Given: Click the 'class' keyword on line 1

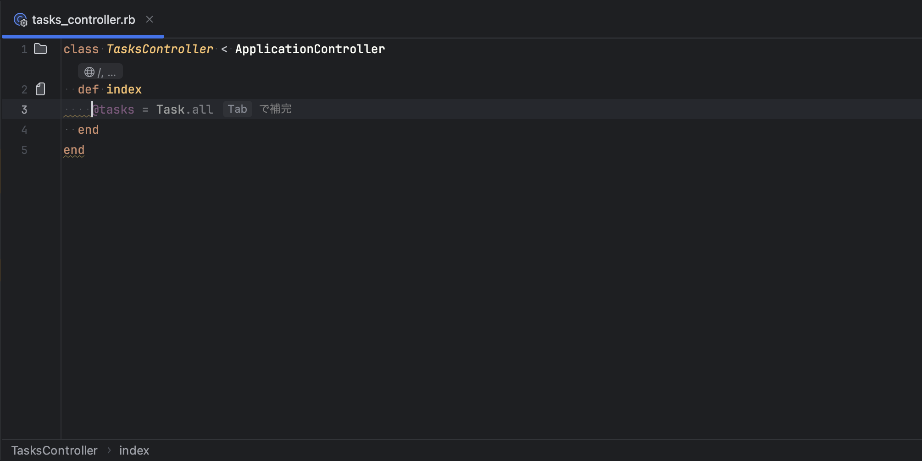Looking at the screenshot, I should [x=81, y=49].
